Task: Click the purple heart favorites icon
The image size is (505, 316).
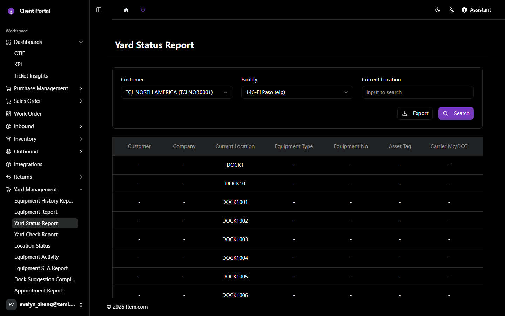Action: (143, 10)
